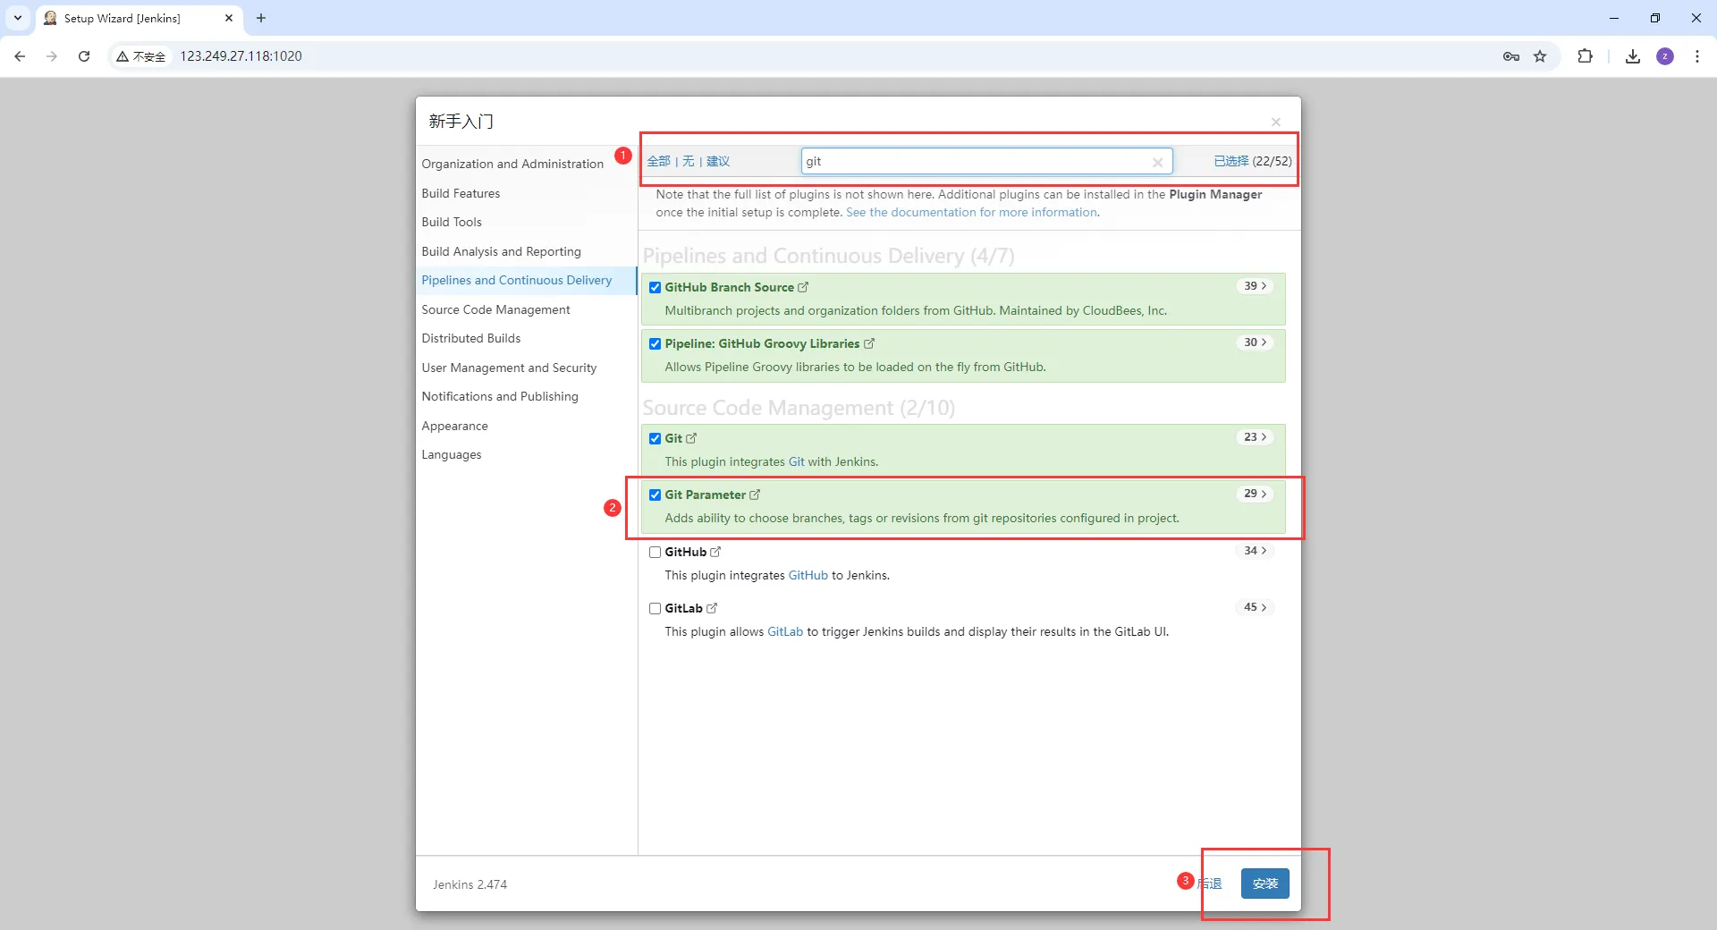1717x930 pixels.
Task: Uncheck Pipeline: GitHub Groovy Libraries plugin
Action: click(656, 344)
